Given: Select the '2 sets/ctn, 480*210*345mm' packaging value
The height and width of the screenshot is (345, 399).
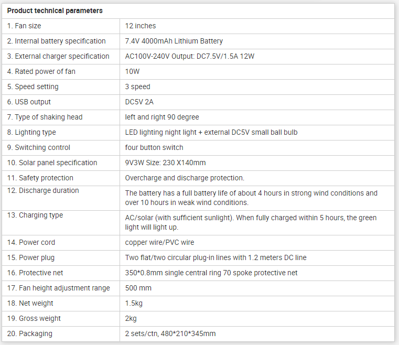Looking at the screenshot, I should [170, 333].
